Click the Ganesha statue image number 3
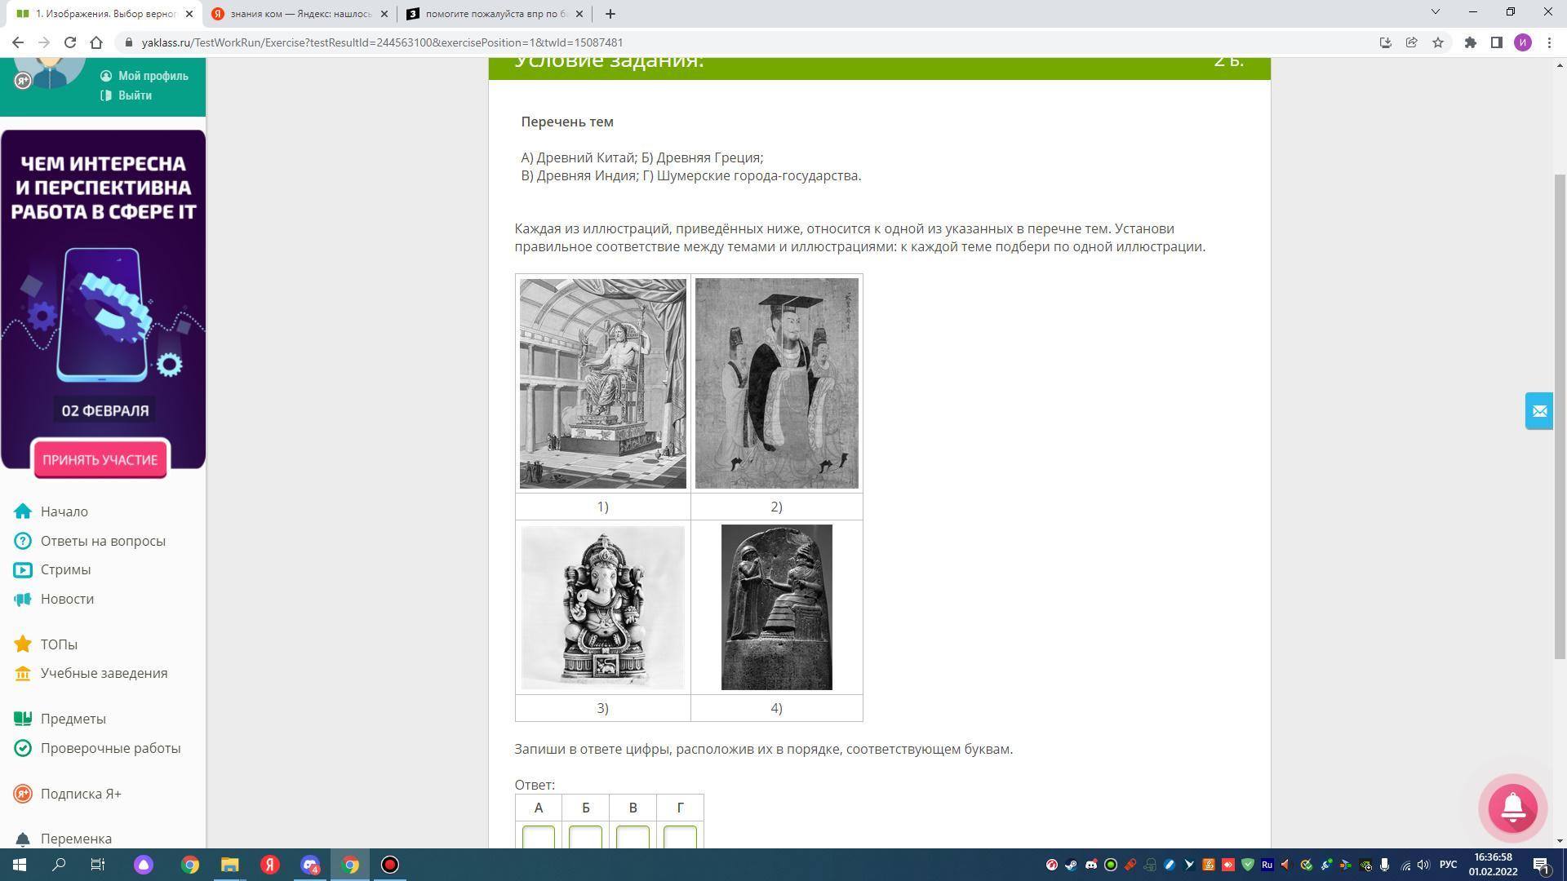Screen dimensions: 1567x881 click(x=602, y=608)
